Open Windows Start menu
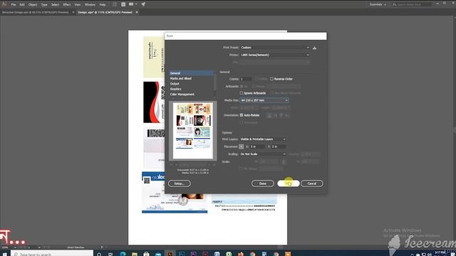The width and height of the screenshot is (456, 256). pos(4,254)
